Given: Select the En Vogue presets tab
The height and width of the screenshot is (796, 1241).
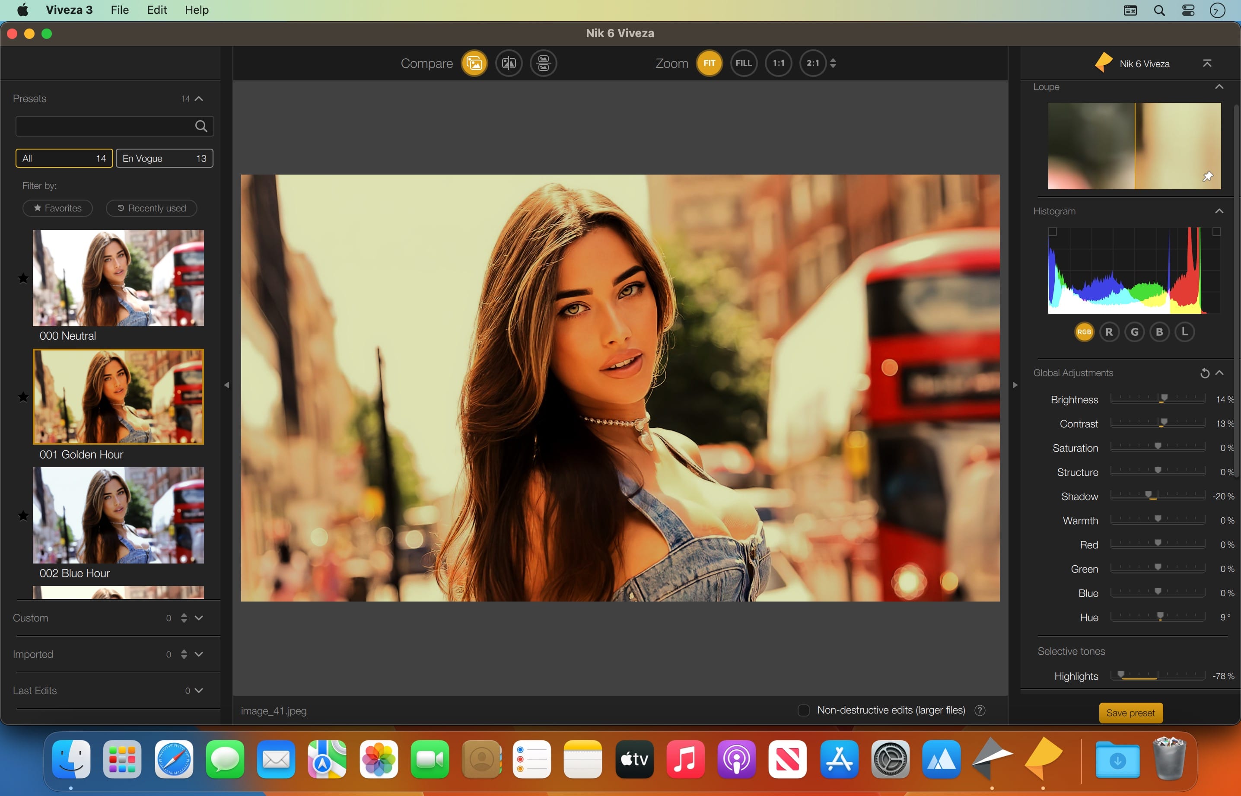Looking at the screenshot, I should [x=164, y=158].
